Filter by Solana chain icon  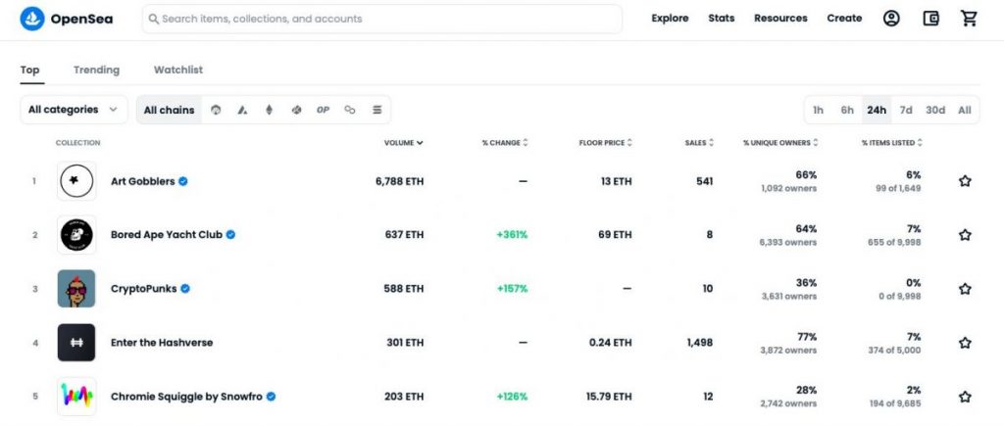click(377, 110)
